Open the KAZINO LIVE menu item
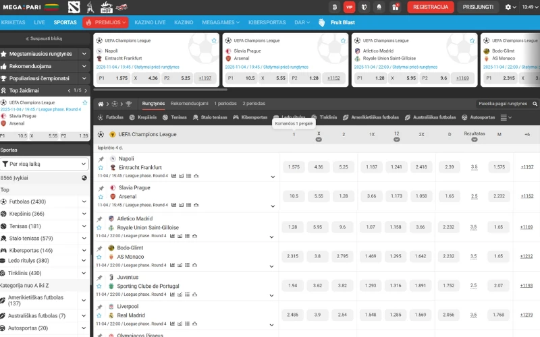The width and height of the screenshot is (540, 337). [150, 22]
